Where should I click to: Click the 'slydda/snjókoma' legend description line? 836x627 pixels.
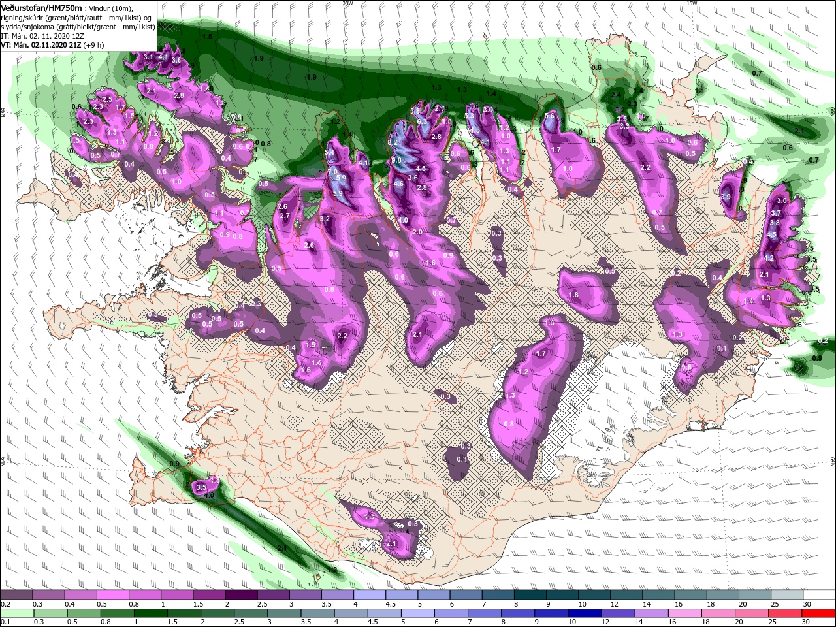(78, 27)
